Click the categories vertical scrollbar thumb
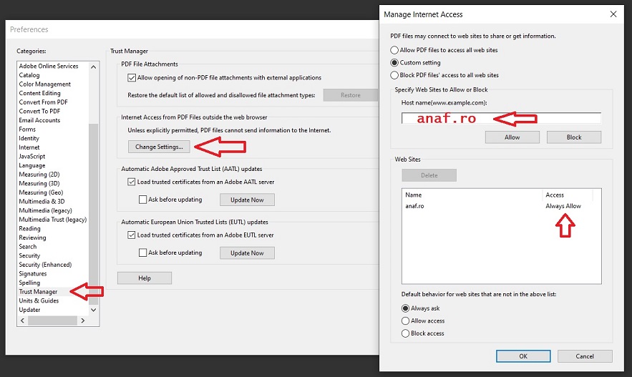The image size is (632, 377). pyautogui.click(x=94, y=213)
